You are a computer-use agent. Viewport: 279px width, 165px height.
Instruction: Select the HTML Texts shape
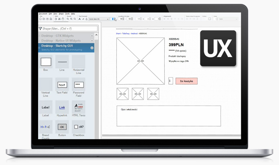pos(78,107)
